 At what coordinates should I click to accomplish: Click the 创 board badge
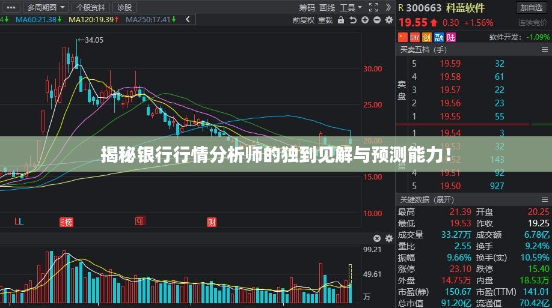[427, 37]
